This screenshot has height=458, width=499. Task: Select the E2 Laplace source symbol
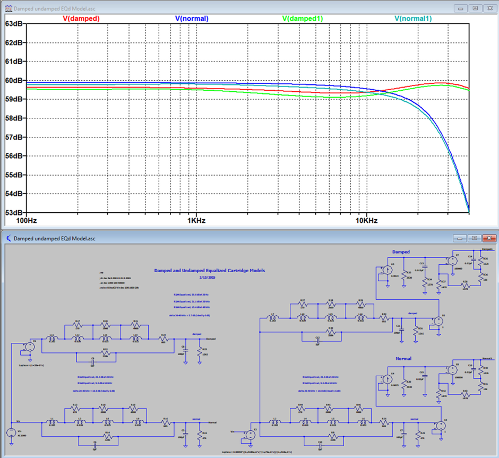[x=251, y=435]
